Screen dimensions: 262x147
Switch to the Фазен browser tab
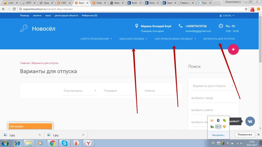[x=117, y=3]
